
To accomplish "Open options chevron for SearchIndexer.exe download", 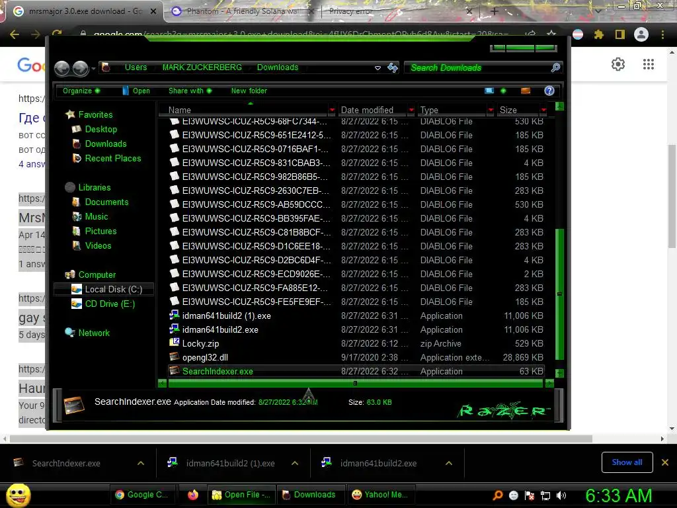I will click(x=141, y=463).
